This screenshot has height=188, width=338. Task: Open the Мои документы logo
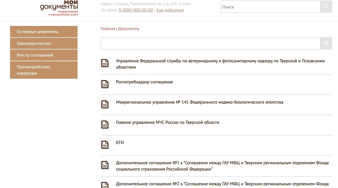pos(59,8)
